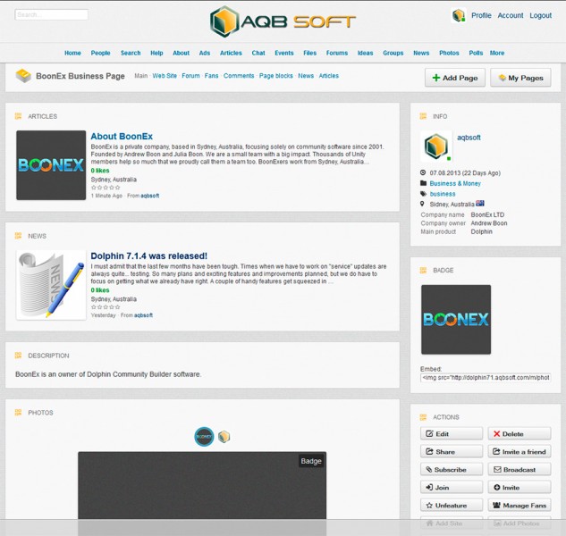The image size is (566, 536).
Task: Click the Edit action button
Action: click(x=452, y=433)
